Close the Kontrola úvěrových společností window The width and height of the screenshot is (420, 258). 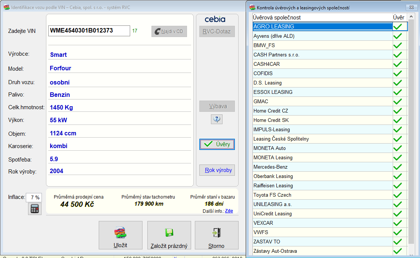(411, 7)
